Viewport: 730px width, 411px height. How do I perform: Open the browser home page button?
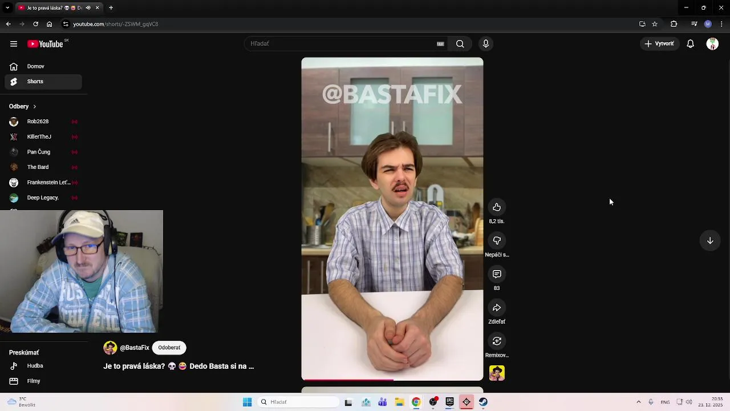pyautogui.click(x=49, y=24)
